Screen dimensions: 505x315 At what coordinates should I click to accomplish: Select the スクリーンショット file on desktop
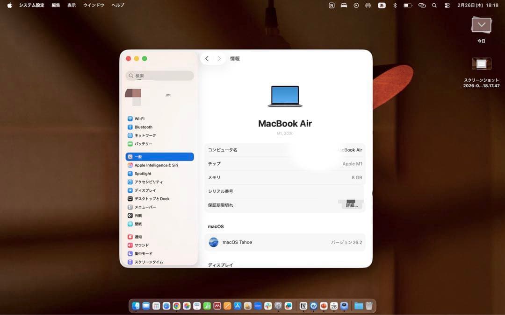click(x=482, y=63)
